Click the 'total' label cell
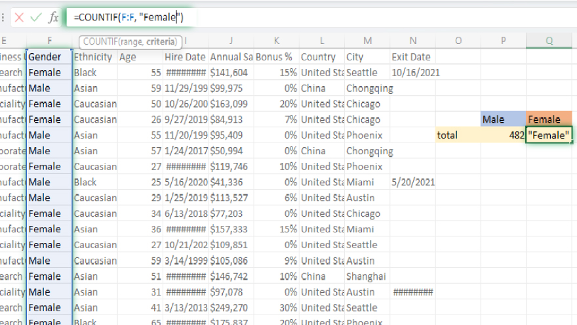The height and width of the screenshot is (325, 577). [x=458, y=135]
